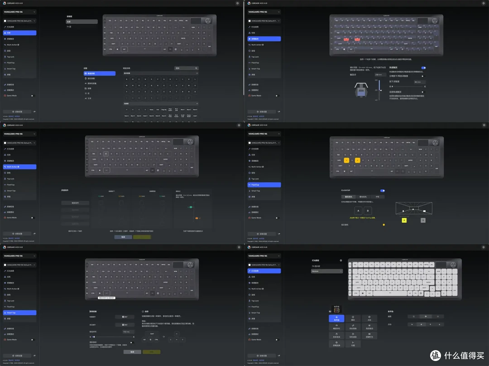Click the gray cancel button on the Multi-Action page
The height and width of the screenshot is (366, 489).
coord(123,237)
